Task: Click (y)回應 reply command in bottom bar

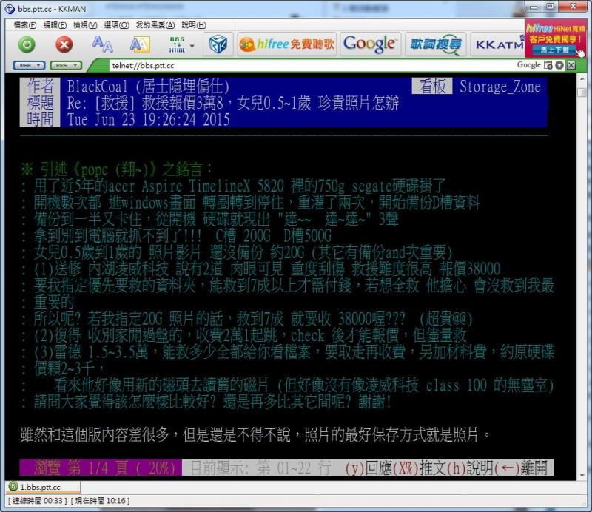Action: coord(369,468)
